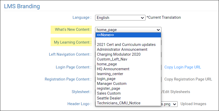Select Sales Custom option
This screenshot has width=219, height=111.
109,93
